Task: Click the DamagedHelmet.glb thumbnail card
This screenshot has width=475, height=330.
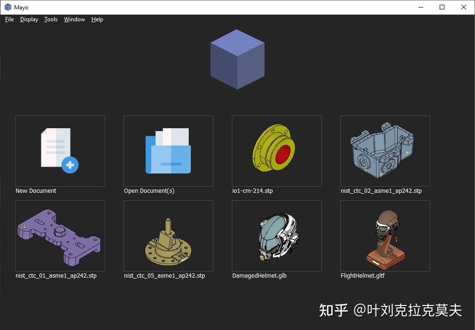Action: pyautogui.click(x=277, y=236)
